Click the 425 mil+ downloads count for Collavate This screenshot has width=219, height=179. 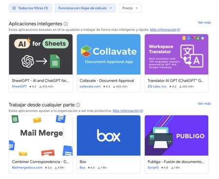click(120, 86)
